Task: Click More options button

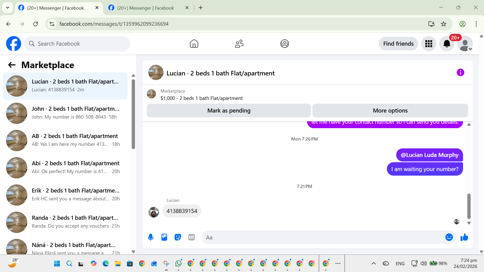Action: click(x=390, y=111)
